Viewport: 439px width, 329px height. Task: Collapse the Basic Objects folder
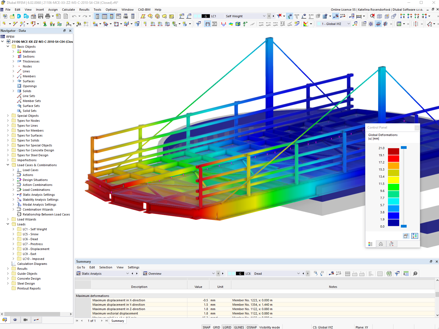(8, 47)
